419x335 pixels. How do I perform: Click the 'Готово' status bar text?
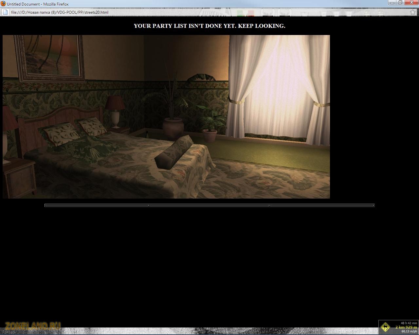[x=8, y=331]
